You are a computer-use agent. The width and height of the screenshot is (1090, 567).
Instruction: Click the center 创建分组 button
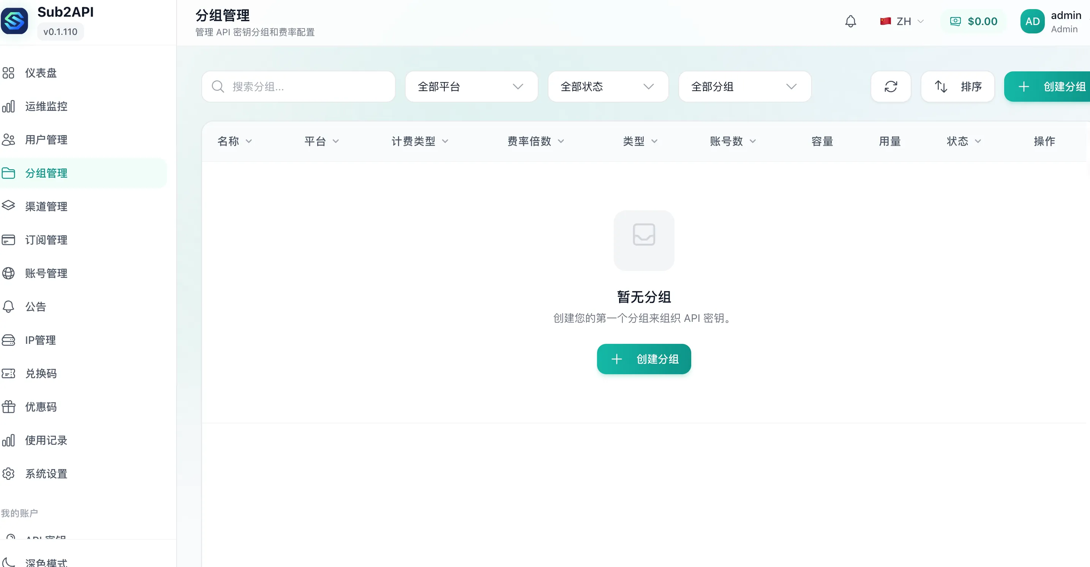(x=644, y=359)
